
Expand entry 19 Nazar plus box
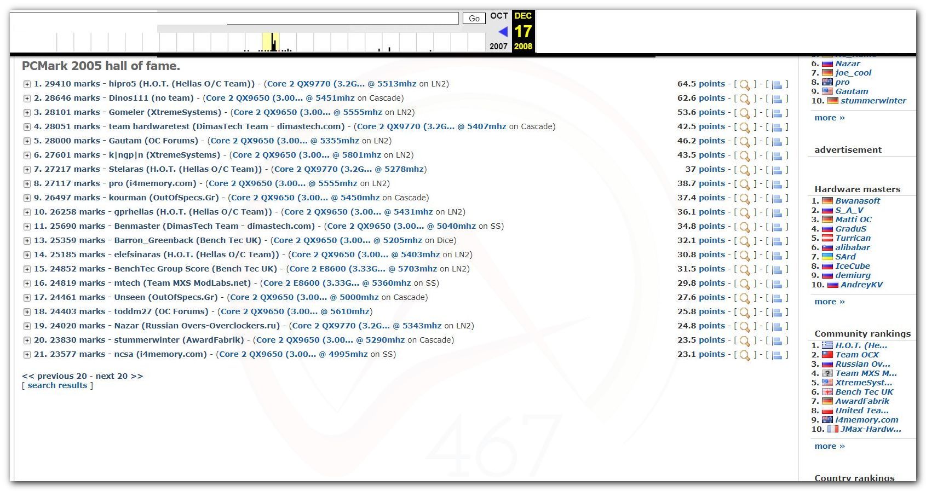click(x=27, y=326)
